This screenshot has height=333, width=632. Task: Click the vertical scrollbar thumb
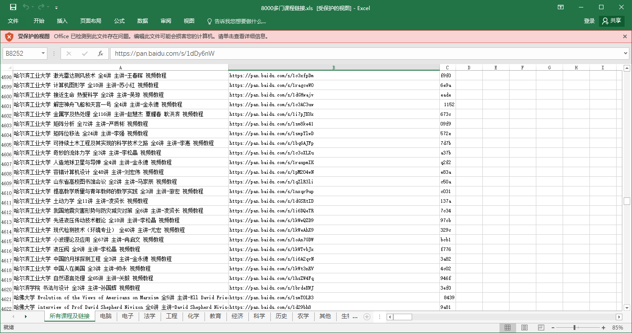coord(627,201)
